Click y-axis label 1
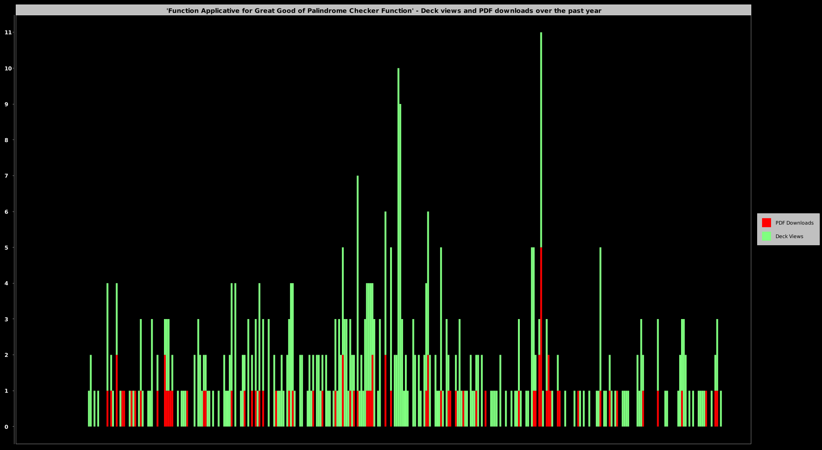This screenshot has width=822, height=450. point(6,391)
